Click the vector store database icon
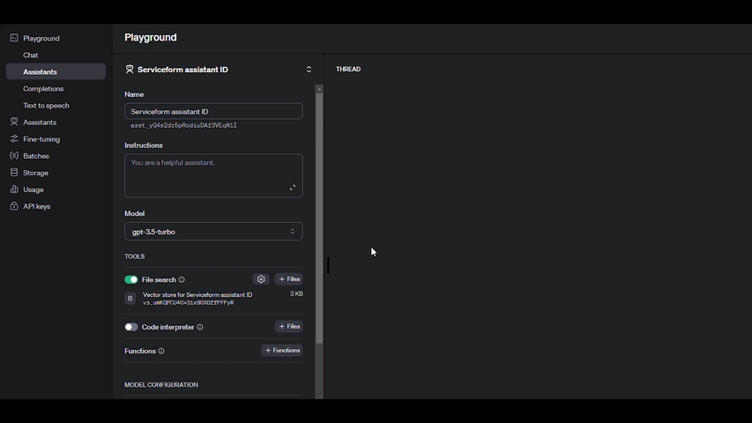 coord(130,299)
